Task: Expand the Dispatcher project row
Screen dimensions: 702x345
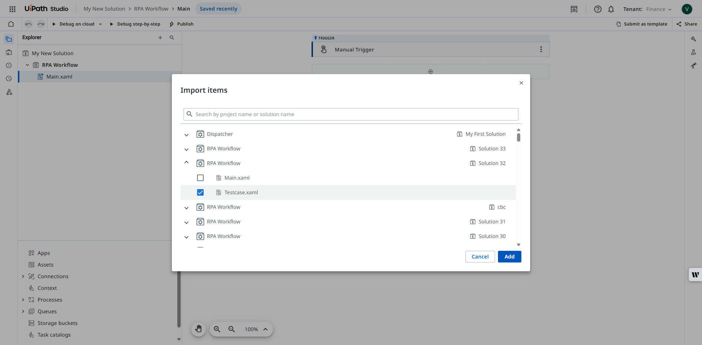Action: (186, 135)
